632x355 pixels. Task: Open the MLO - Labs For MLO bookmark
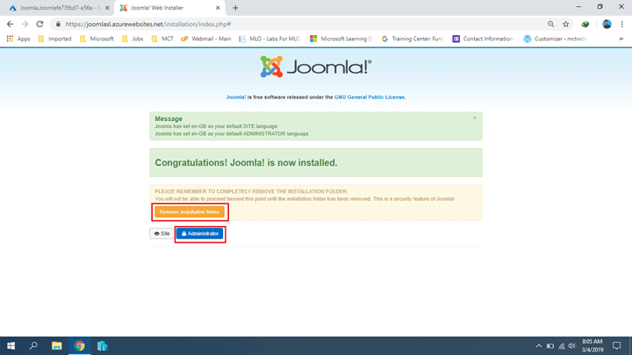click(269, 39)
